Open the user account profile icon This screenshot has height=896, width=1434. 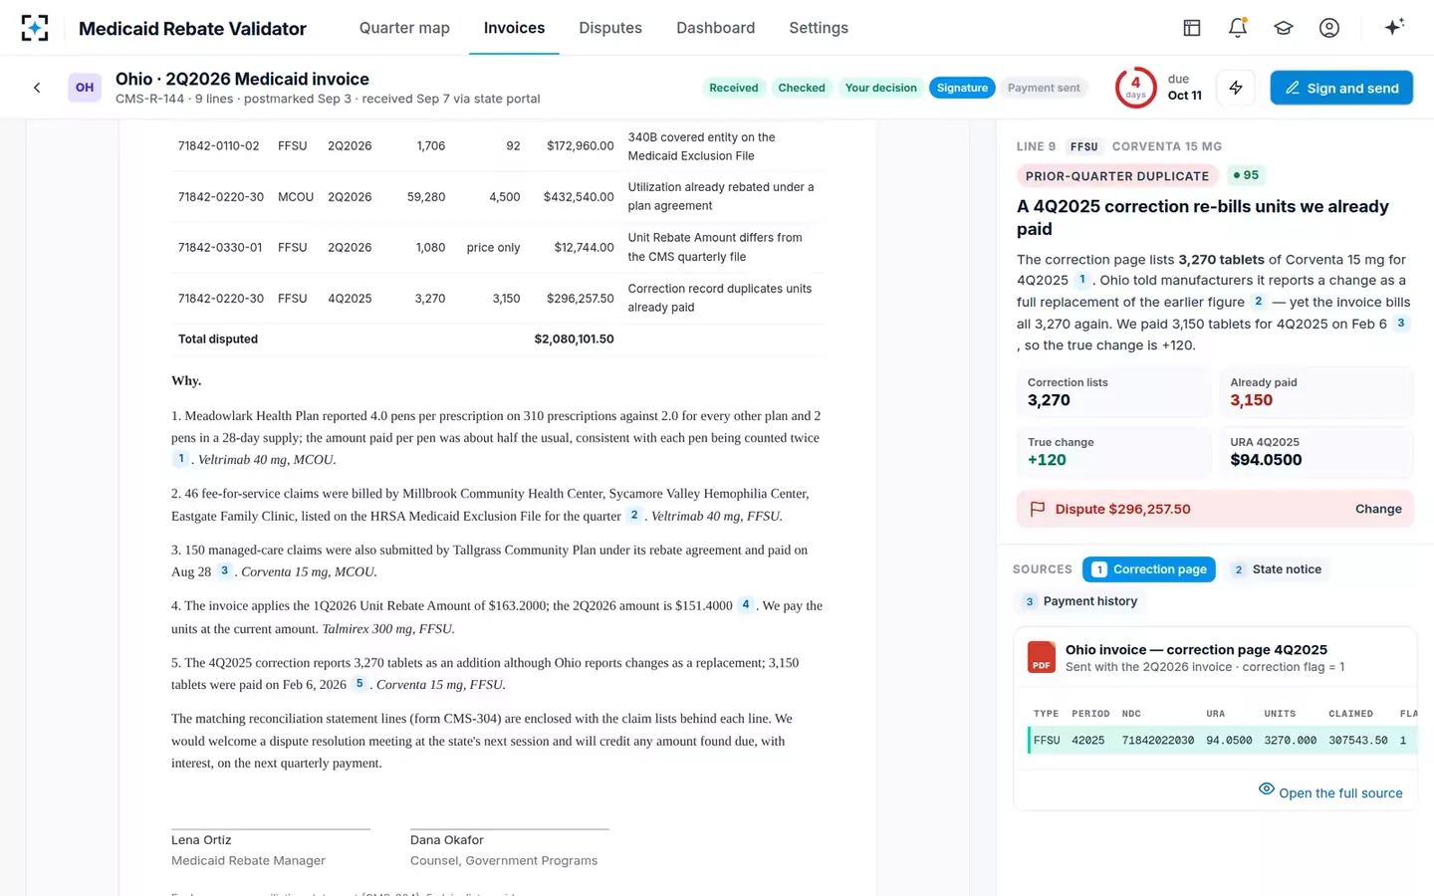(x=1329, y=28)
